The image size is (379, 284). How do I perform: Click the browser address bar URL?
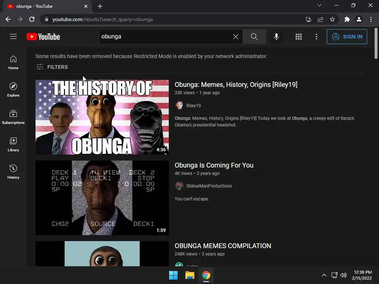(103, 19)
